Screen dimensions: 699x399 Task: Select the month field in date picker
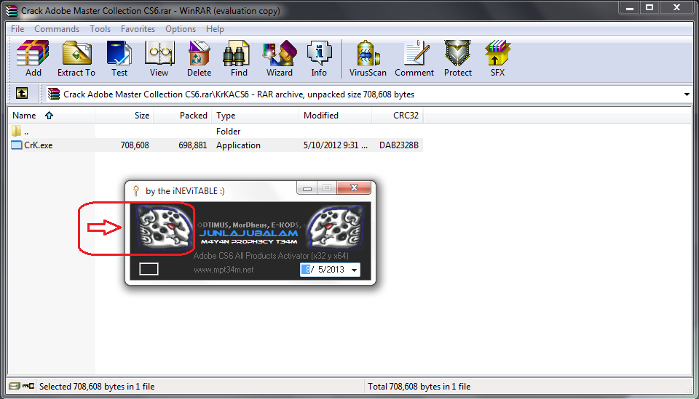pos(307,269)
